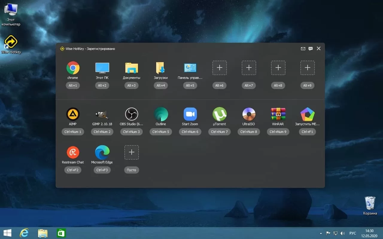383x239 pixels.
Task: Open the mail envelope icon in title bar
Action: [x=303, y=49]
